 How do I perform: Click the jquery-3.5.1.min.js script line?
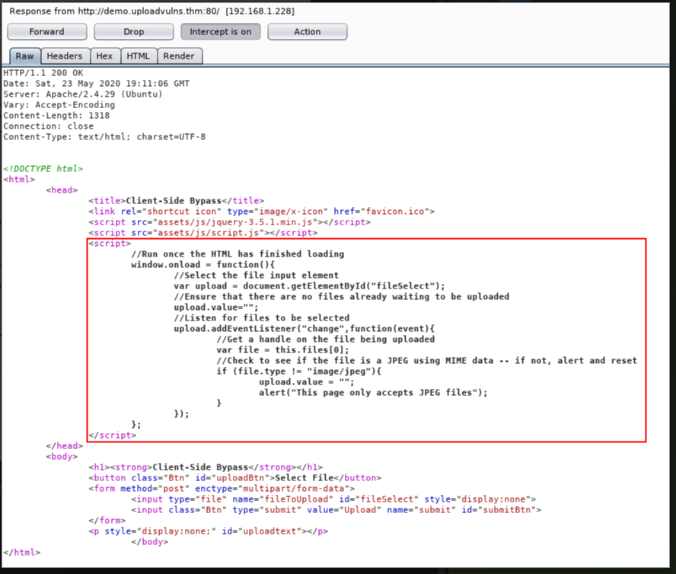pos(230,222)
